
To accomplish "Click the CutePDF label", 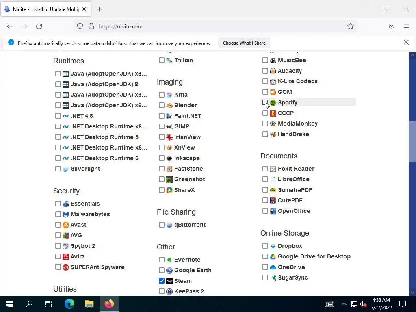I will 290,201.
